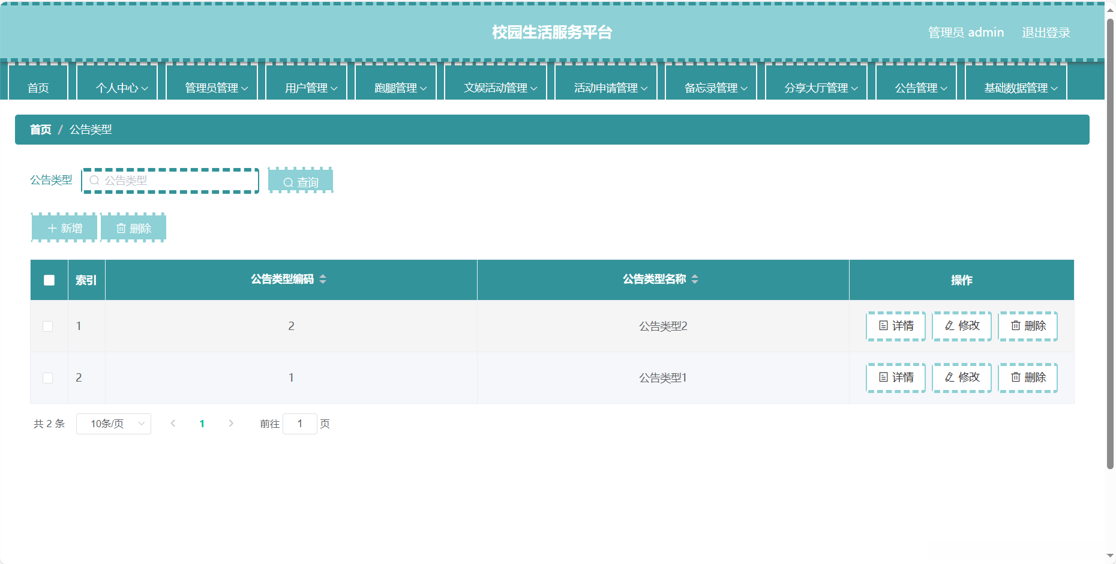Click 修改 for 公告类型1 row

coord(962,378)
